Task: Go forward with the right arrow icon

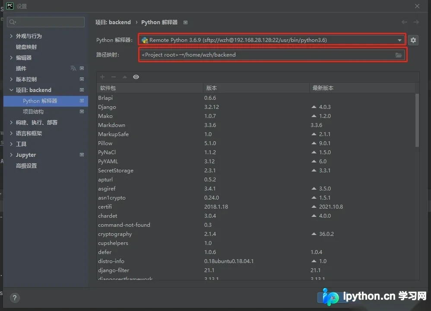Action: point(416,22)
